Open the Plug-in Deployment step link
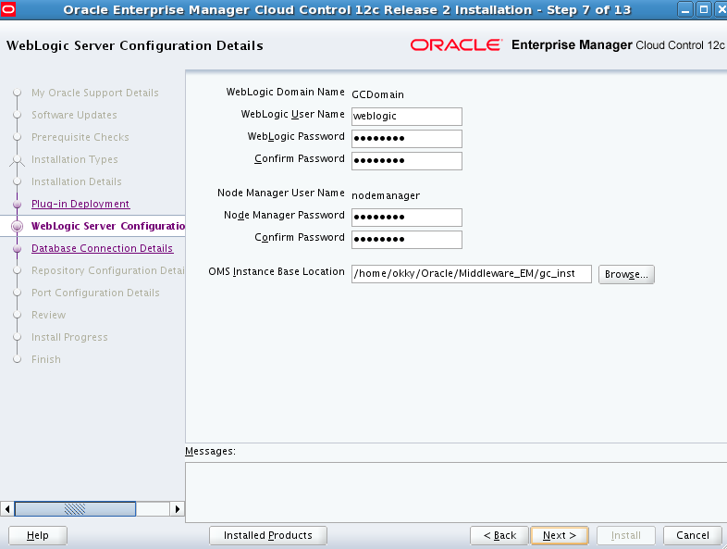The image size is (727, 549). click(80, 204)
